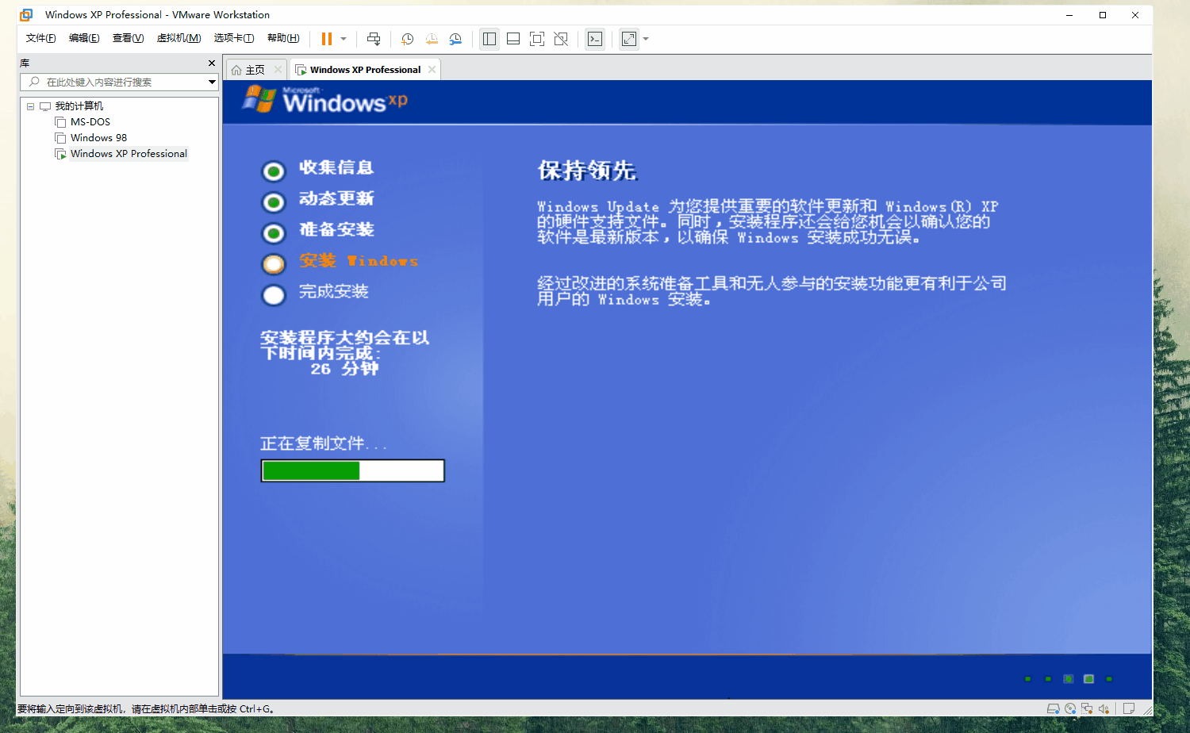Open the 虚拟机(M) menu
1190x733 pixels.
click(x=178, y=38)
